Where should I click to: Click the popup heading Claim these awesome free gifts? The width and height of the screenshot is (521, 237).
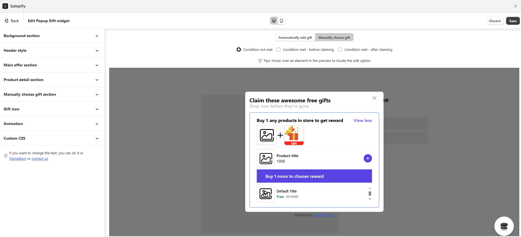(x=290, y=100)
